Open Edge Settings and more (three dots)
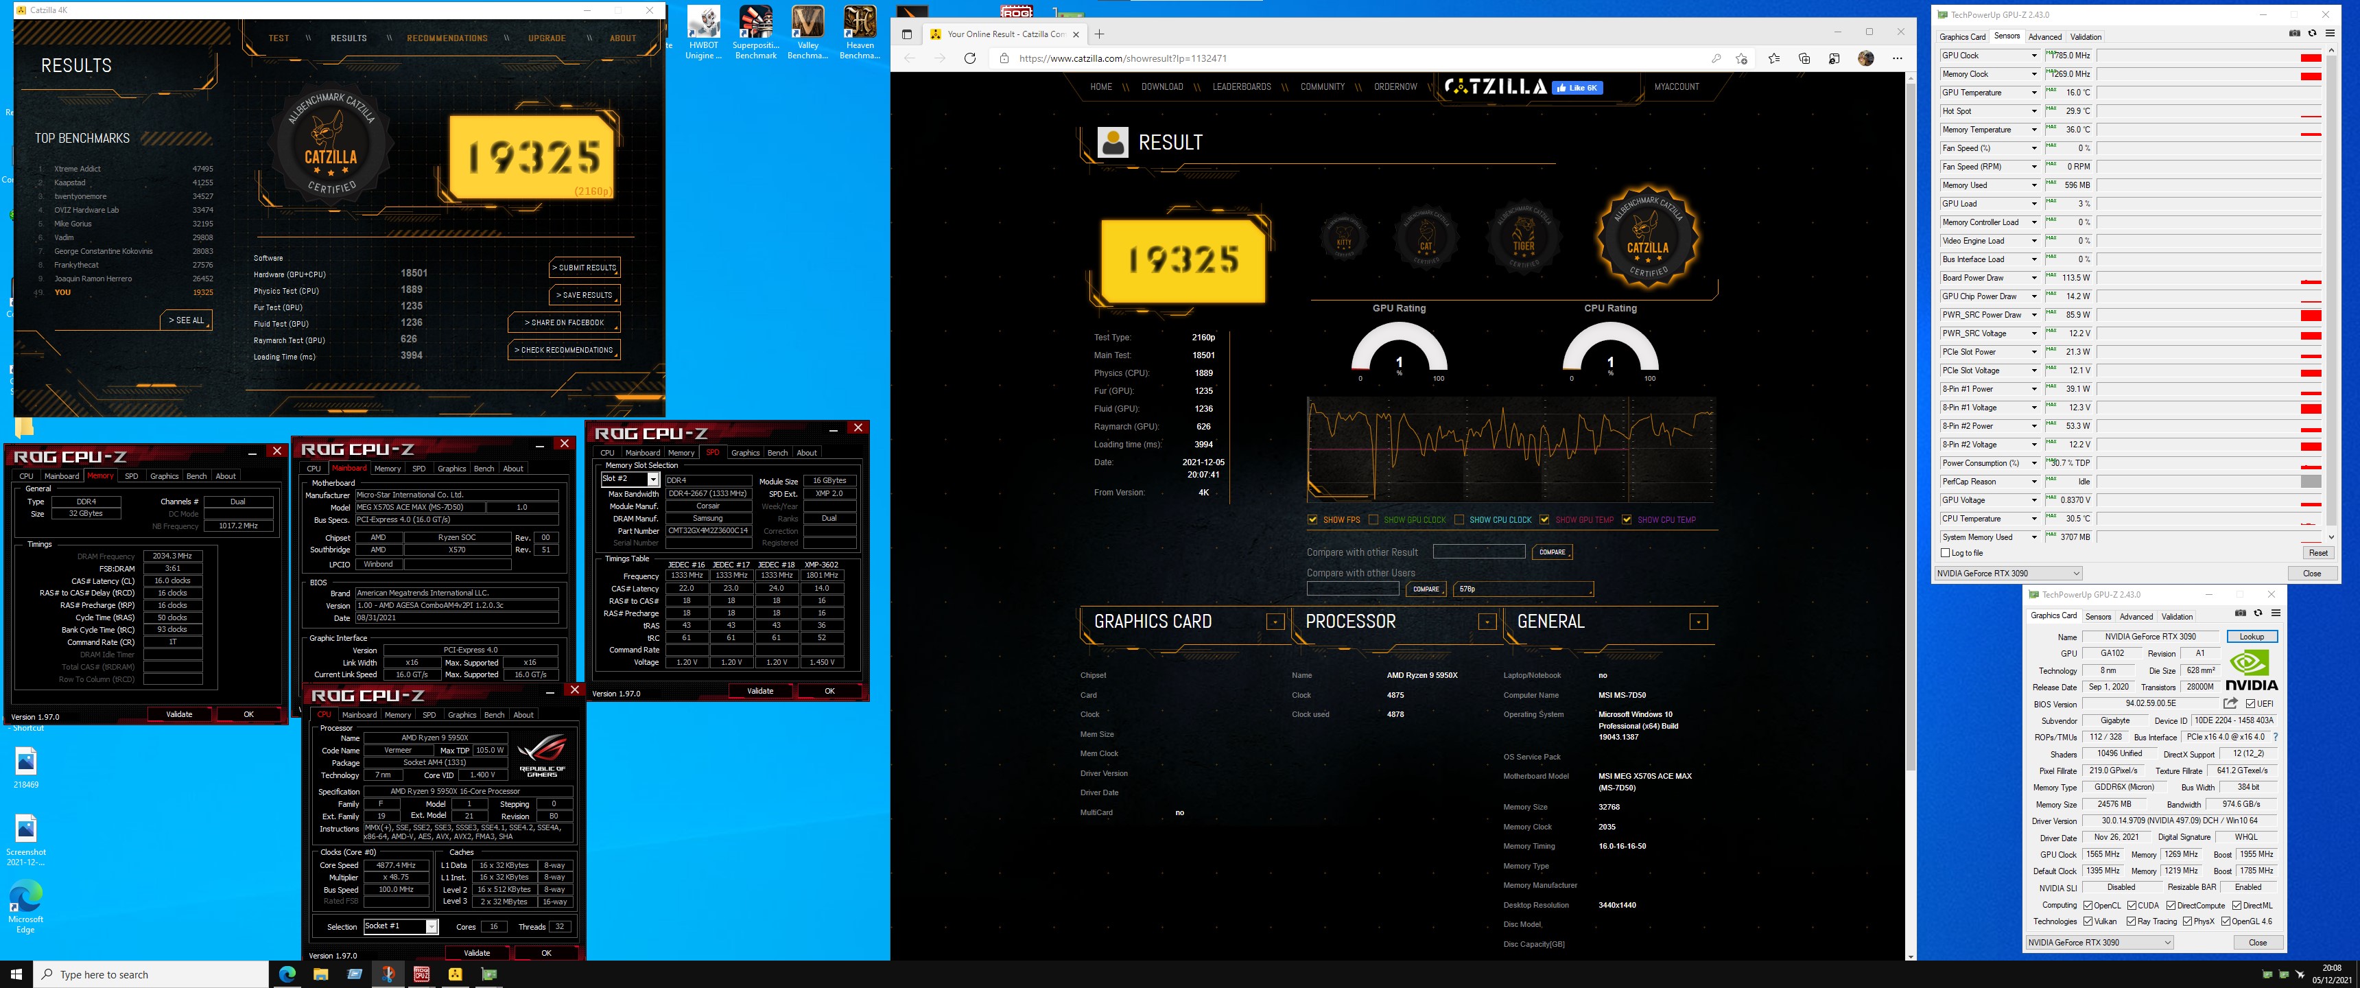Image resolution: width=2360 pixels, height=988 pixels. (1898, 58)
